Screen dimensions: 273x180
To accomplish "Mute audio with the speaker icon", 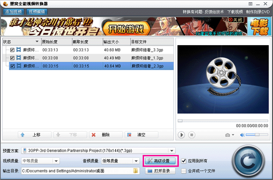I will 242,135.
